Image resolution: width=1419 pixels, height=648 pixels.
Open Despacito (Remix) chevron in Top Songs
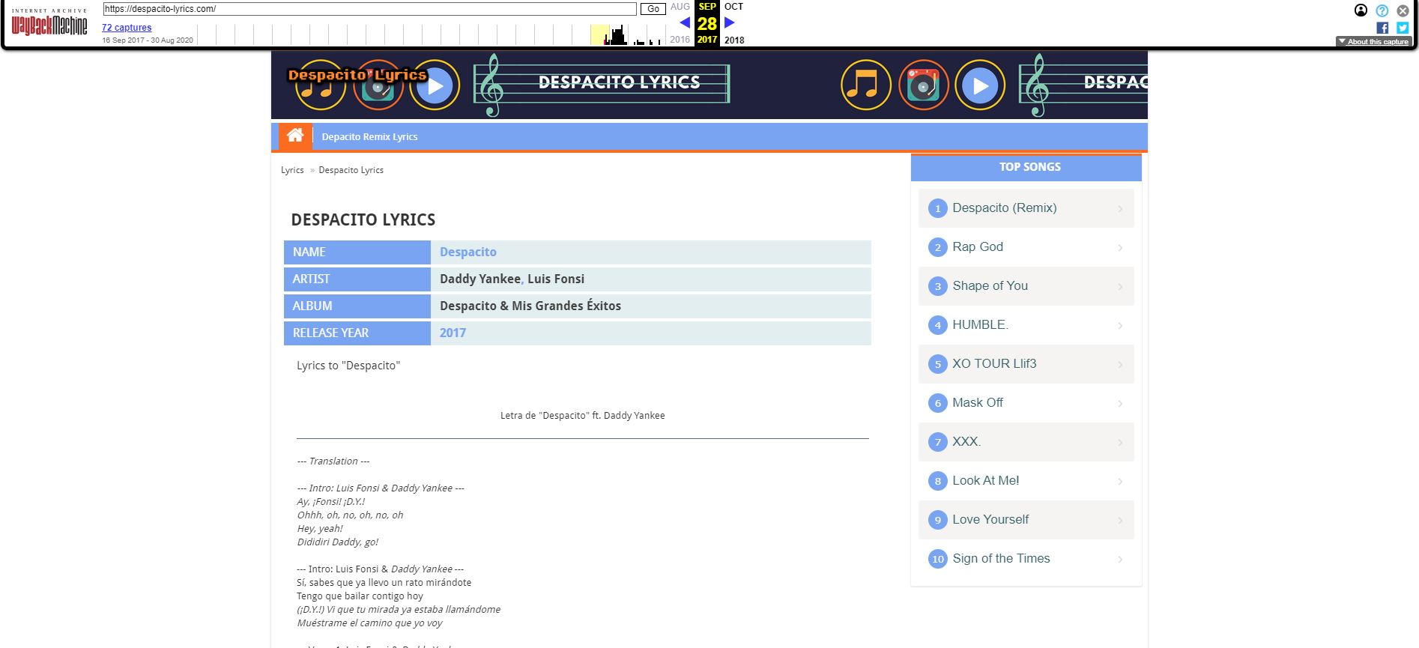coord(1120,209)
